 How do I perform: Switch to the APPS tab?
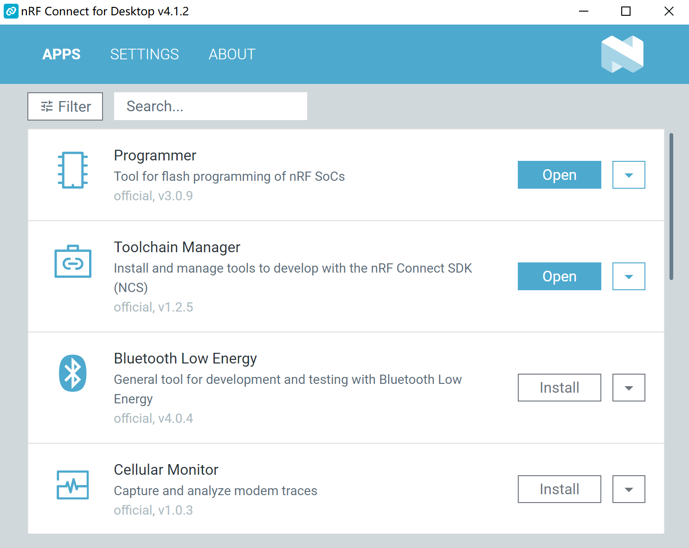(x=62, y=54)
